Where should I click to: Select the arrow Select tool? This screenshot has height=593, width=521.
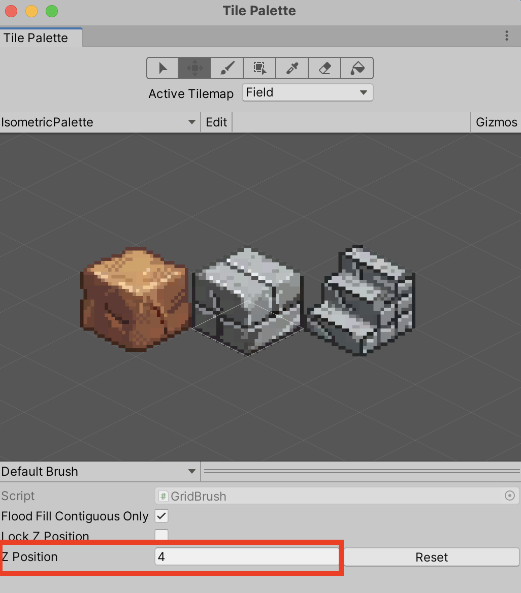pyautogui.click(x=162, y=68)
